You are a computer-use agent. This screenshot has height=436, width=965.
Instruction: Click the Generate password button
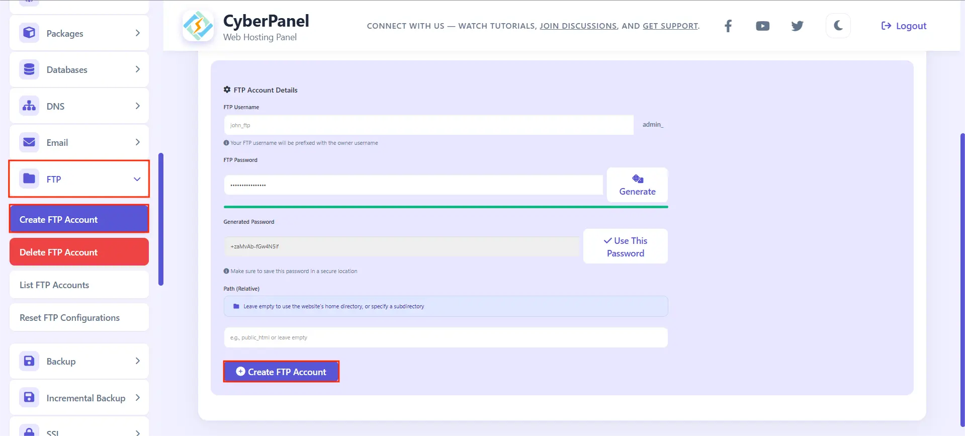coord(637,185)
